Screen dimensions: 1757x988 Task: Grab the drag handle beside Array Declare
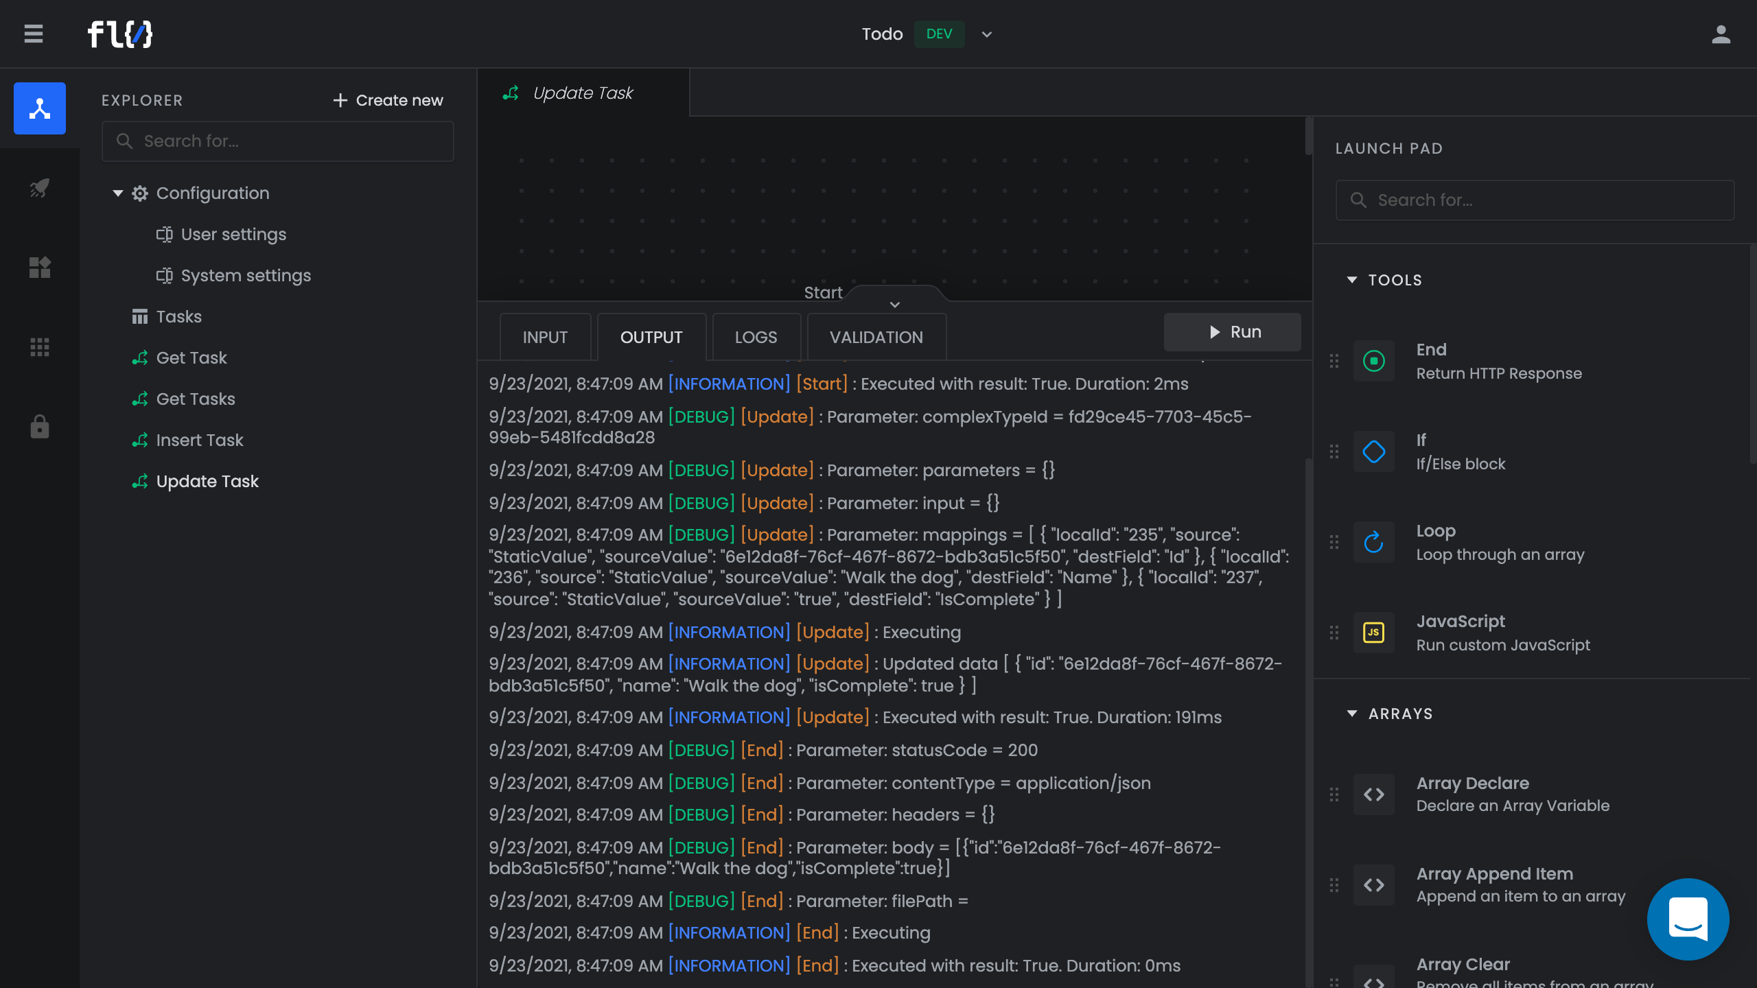click(x=1334, y=795)
